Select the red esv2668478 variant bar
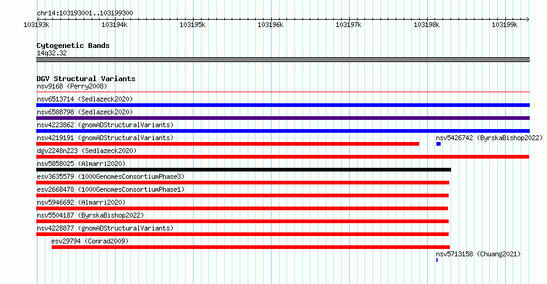This screenshot has width=547, height=284. point(242,195)
